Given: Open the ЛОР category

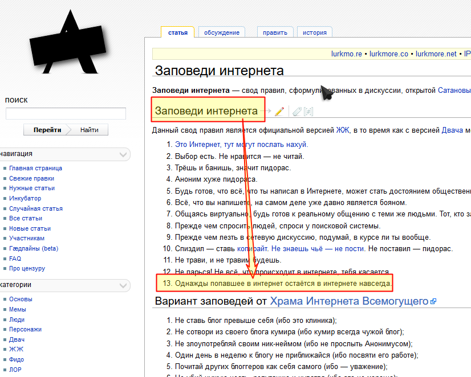Looking at the screenshot, I should point(15,370).
